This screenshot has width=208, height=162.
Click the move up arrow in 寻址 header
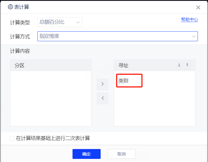(x=187, y=65)
